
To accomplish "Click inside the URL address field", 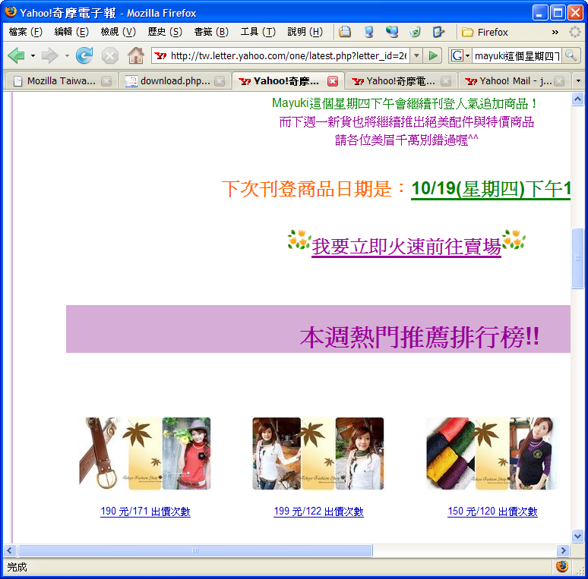I will coord(288,56).
